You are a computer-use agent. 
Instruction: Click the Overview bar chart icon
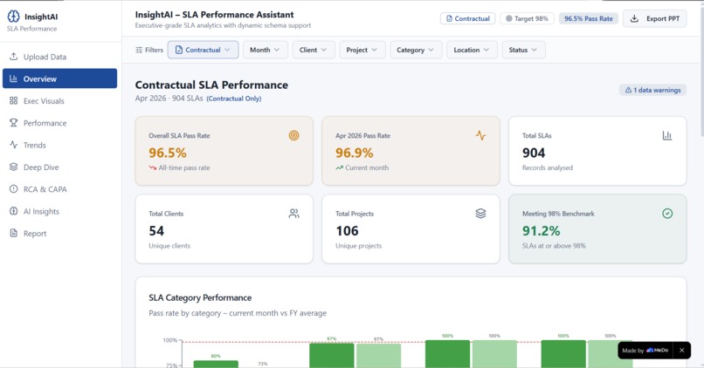pyautogui.click(x=13, y=78)
